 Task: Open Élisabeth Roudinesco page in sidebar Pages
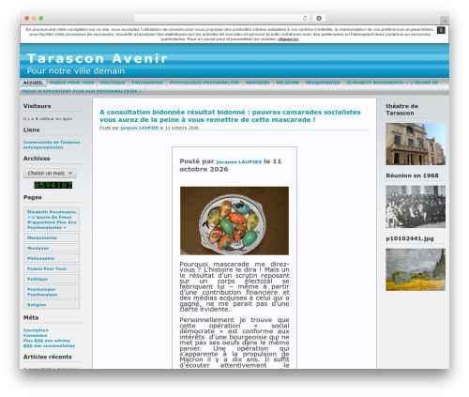52,220
